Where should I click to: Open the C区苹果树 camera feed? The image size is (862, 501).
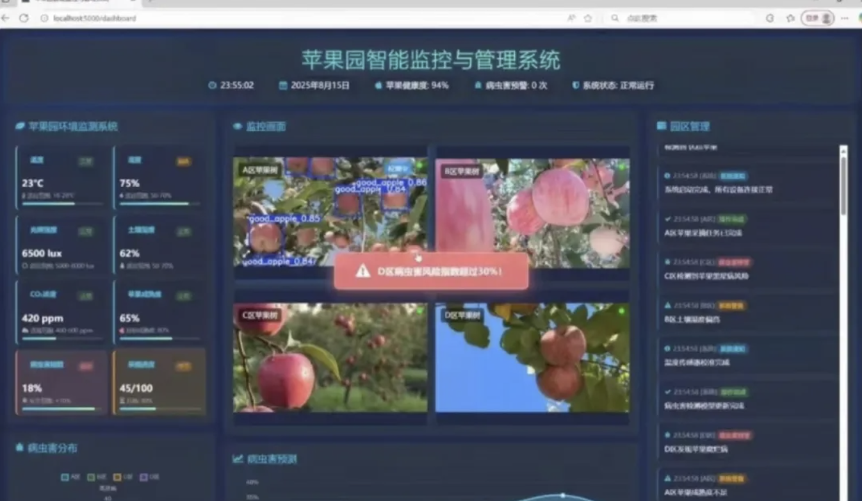coord(330,357)
